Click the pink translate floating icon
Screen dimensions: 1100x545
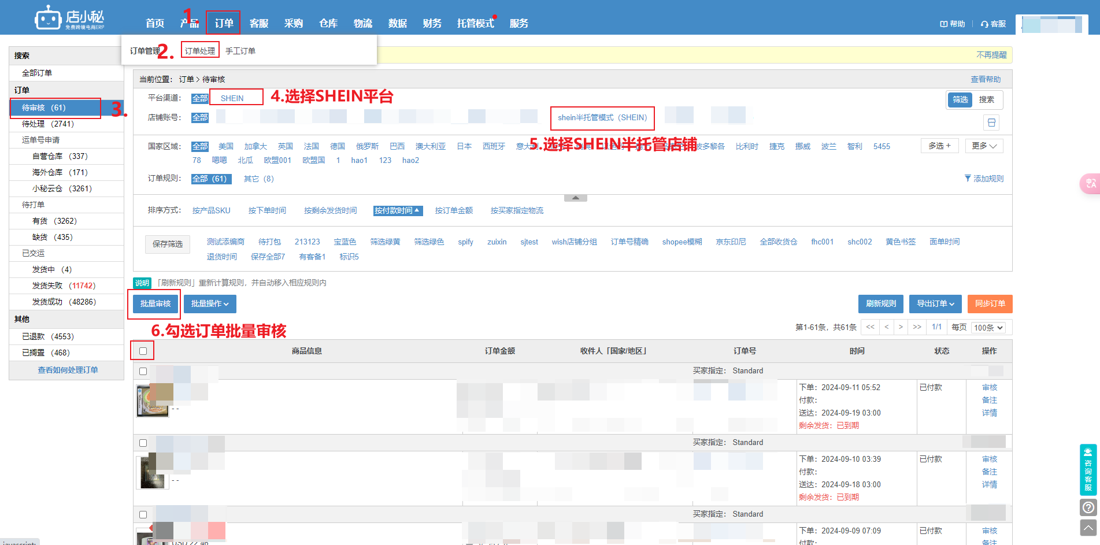pos(1090,184)
